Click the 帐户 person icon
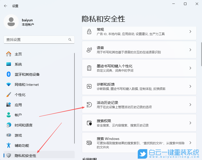202x160 pixels. pos(9,115)
